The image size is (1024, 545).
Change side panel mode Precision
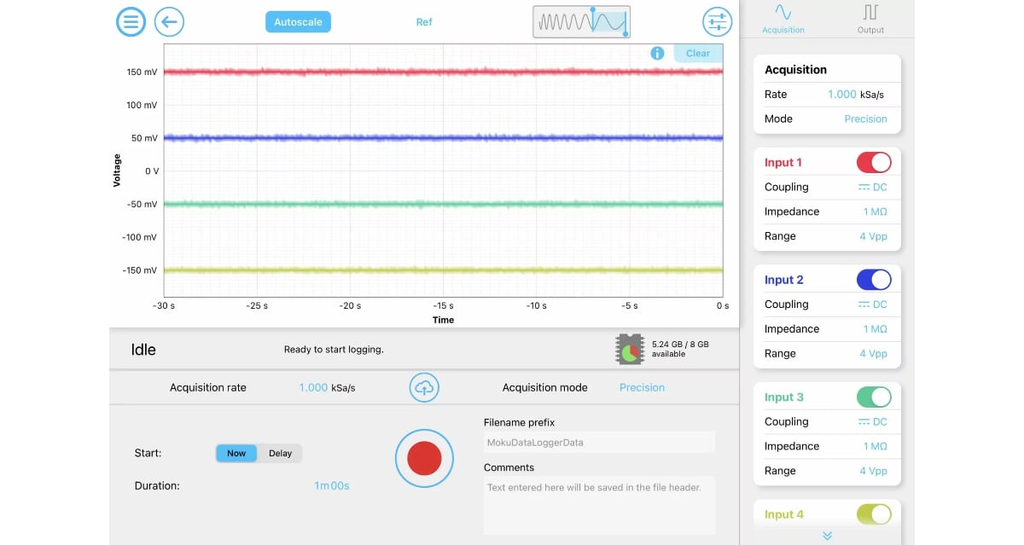[865, 119]
